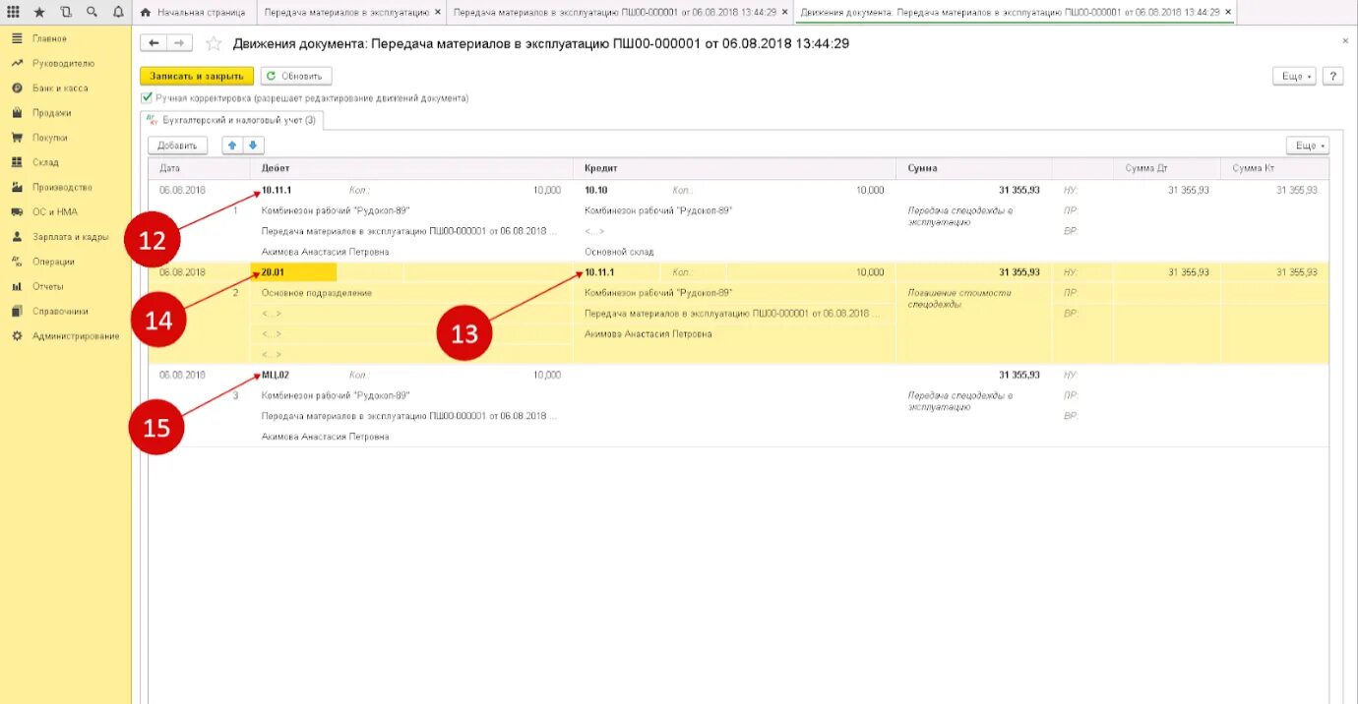Open Операции section in sidebar
This screenshot has width=1358, height=704.
pyautogui.click(x=53, y=262)
